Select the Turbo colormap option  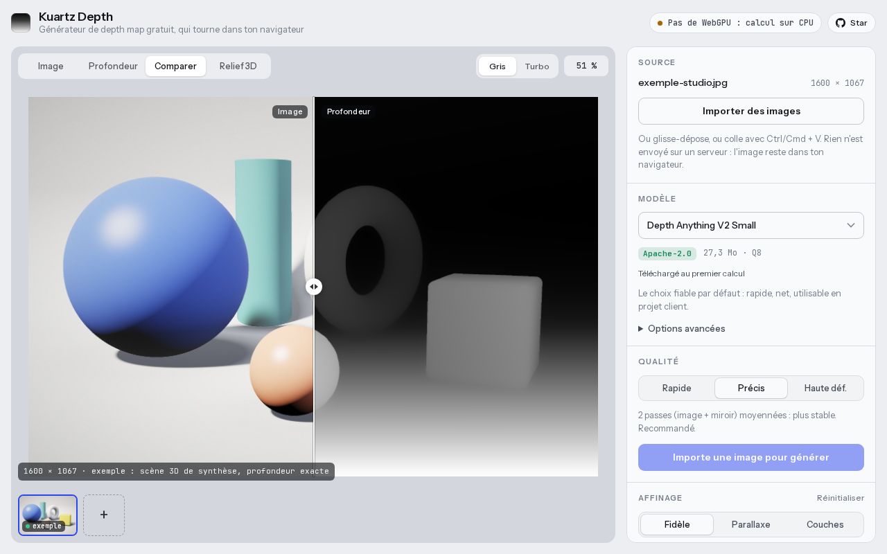pos(537,66)
